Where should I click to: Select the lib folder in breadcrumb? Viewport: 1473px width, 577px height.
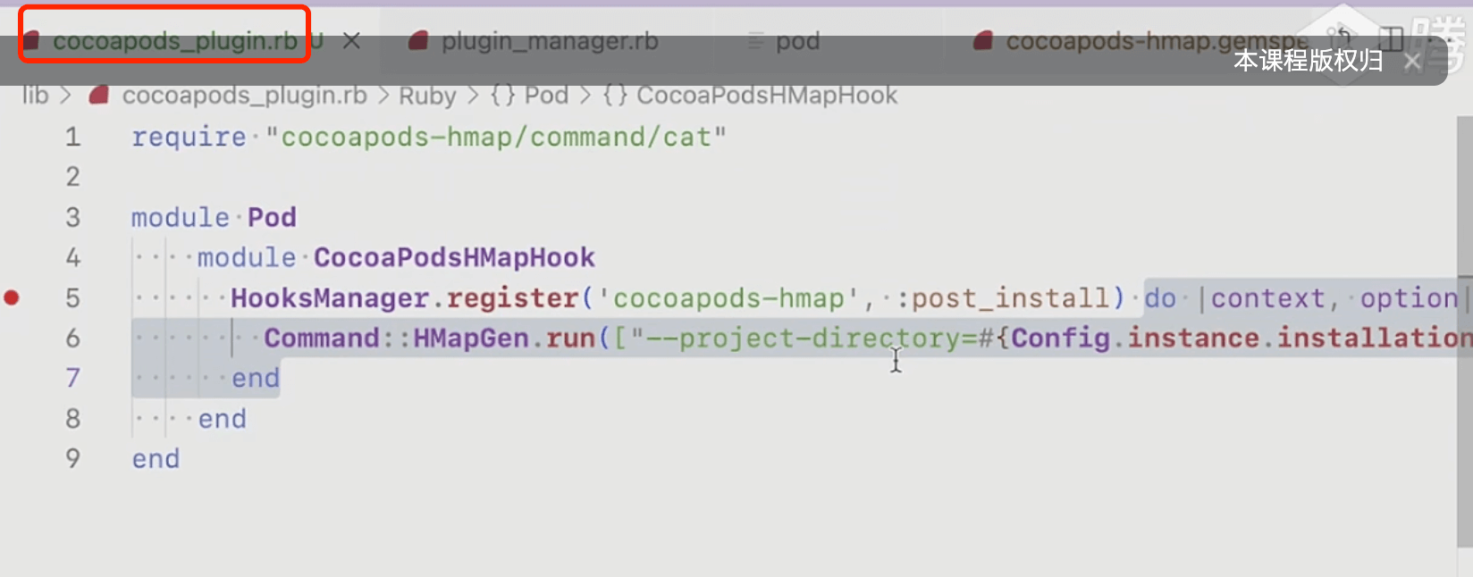pyautogui.click(x=35, y=96)
